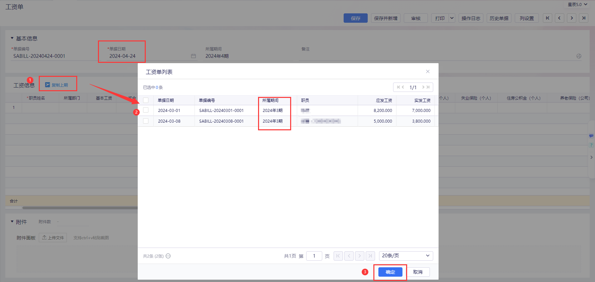
Task: Click the 取消 cancel button
Action: 418,272
